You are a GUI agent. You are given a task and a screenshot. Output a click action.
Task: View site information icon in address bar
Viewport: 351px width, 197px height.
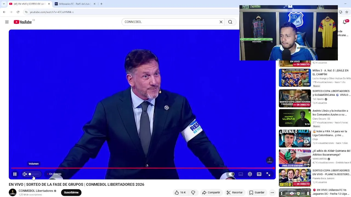tap(26, 12)
